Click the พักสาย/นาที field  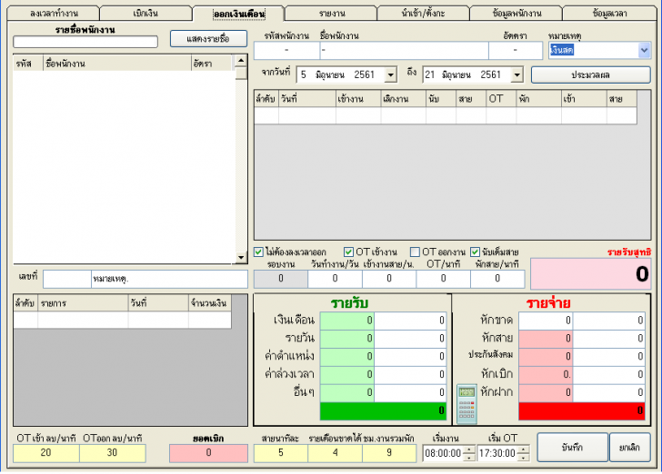point(497,279)
